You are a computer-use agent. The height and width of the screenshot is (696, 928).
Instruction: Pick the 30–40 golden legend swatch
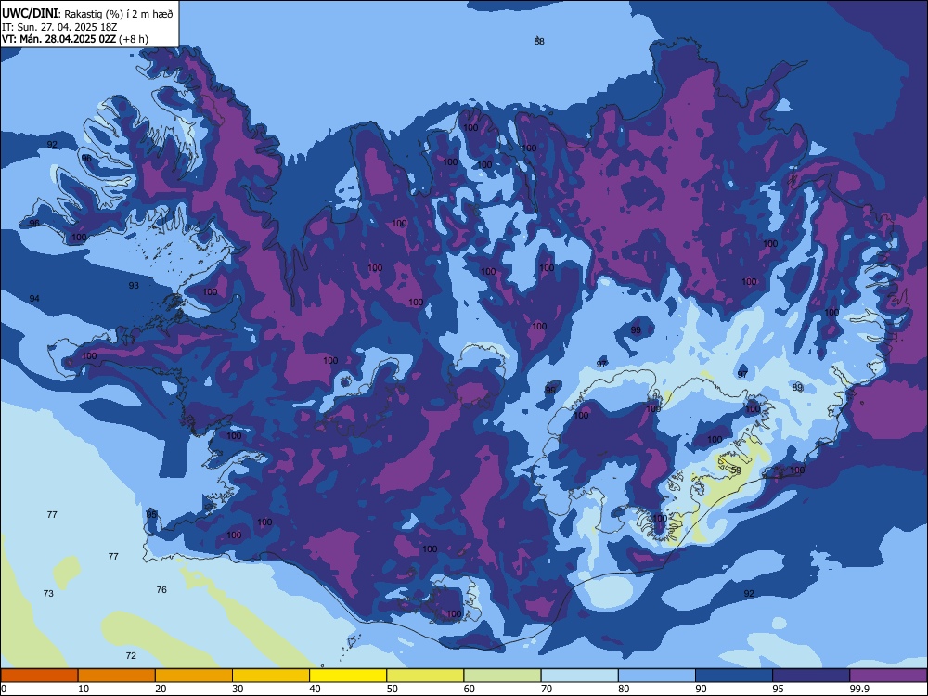(x=271, y=676)
